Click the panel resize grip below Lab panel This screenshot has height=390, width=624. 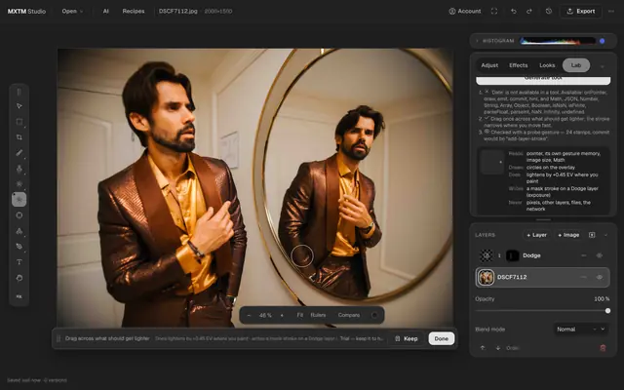point(543,219)
